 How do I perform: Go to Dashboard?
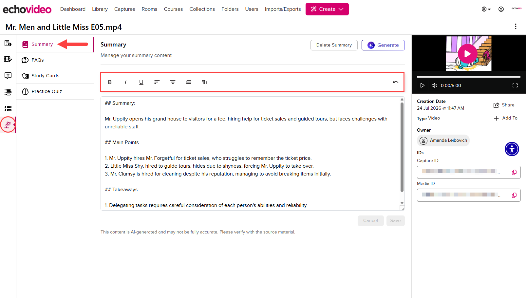pyautogui.click(x=73, y=9)
